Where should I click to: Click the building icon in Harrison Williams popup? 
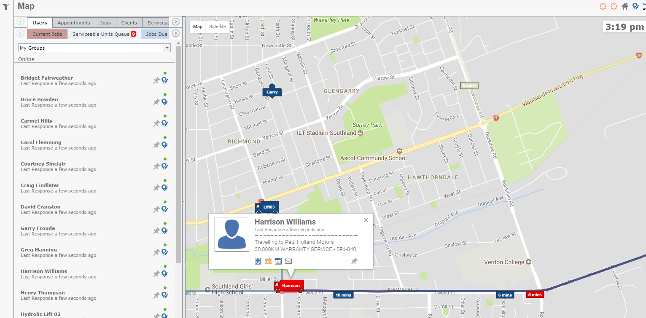258,261
